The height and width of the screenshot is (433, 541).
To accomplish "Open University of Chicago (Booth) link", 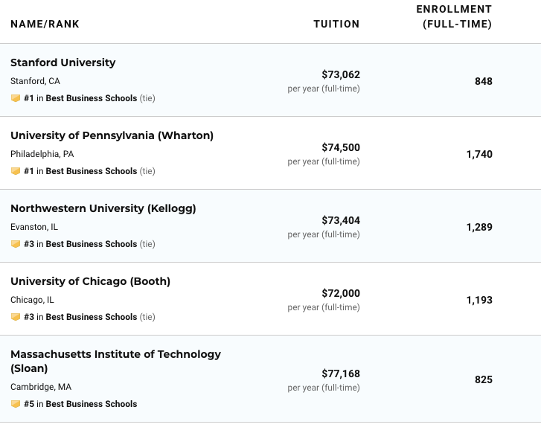I will pyautogui.click(x=90, y=281).
